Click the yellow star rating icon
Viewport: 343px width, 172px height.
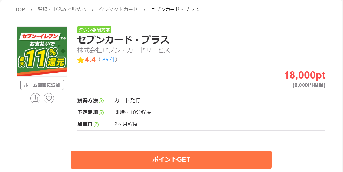80,60
